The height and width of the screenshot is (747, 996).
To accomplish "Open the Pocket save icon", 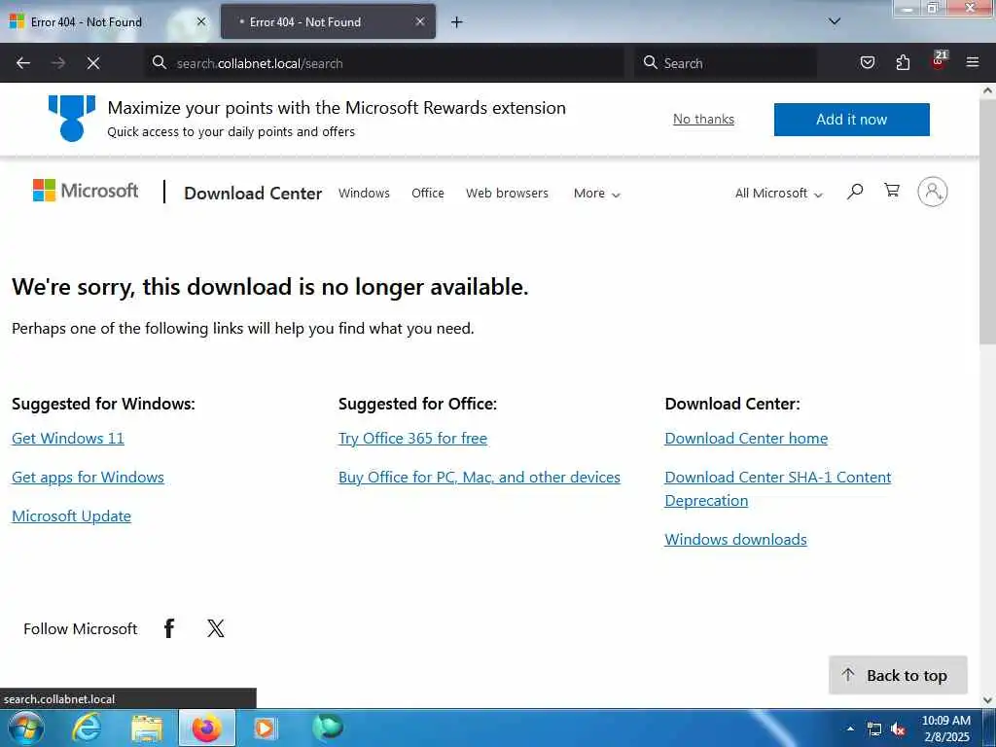I will click(x=867, y=63).
